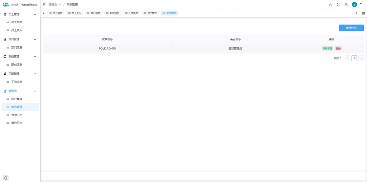The height and width of the screenshot is (182, 367).
Task: Go to the previous page arrow
Action: [348, 58]
